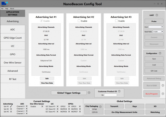Click X status icon for Set #3
The width and height of the screenshot is (166, 117).
click(x=11, y=111)
